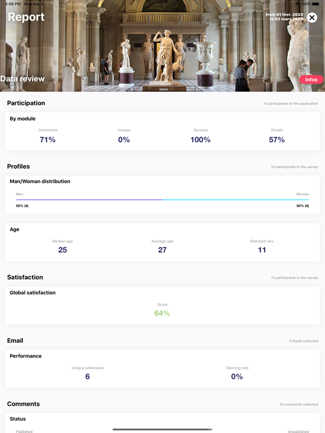Click '14 participants to the application'

coord(291,104)
